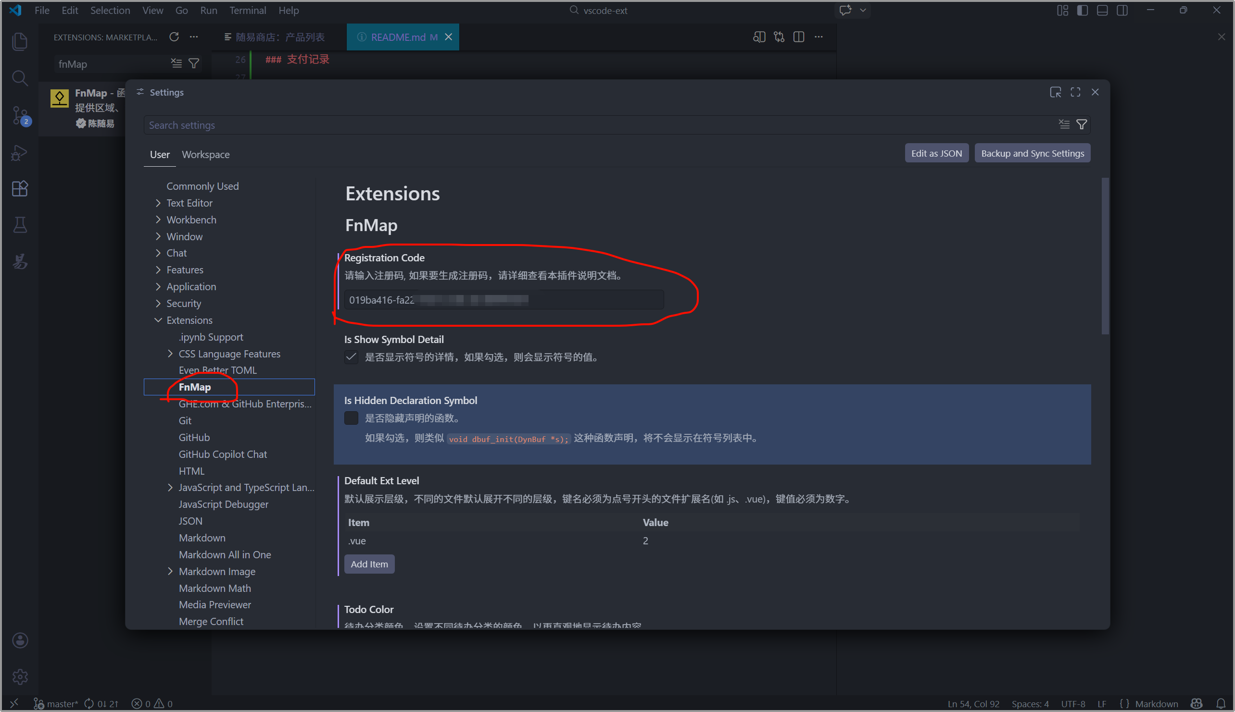1235x712 pixels.
Task: Open the Testing flask view
Action: coord(20,225)
